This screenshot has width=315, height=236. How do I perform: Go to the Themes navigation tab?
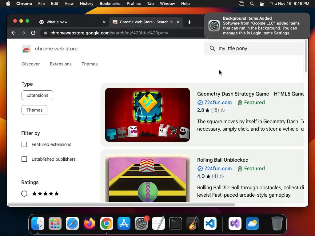pos(90,64)
